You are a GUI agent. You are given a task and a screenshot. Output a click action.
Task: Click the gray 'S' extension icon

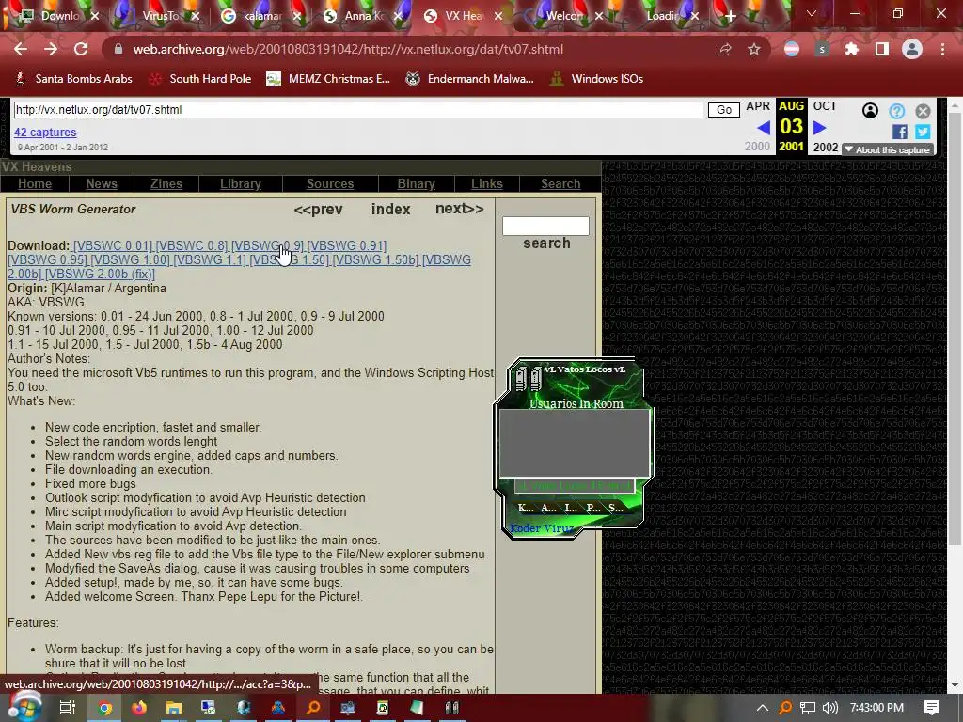pyautogui.click(x=822, y=49)
